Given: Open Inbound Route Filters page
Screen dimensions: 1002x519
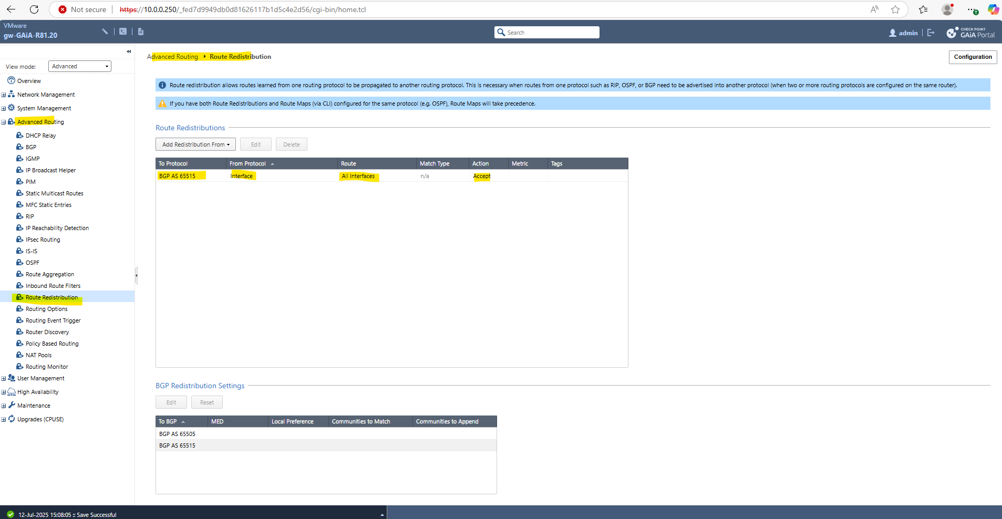Looking at the screenshot, I should click(53, 286).
